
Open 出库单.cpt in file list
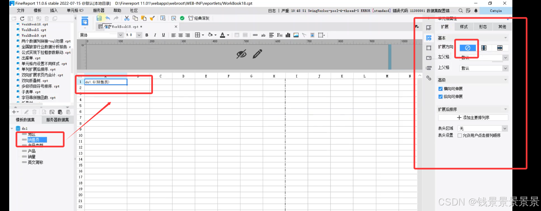click(31, 58)
